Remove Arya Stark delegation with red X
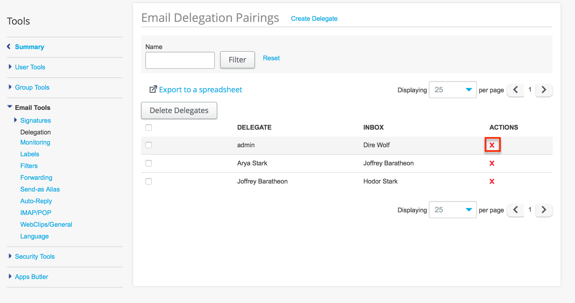Screen dimensions: 575x303 pos(492,163)
